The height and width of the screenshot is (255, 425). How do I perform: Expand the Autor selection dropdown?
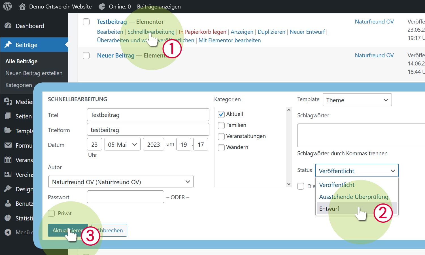(x=121, y=181)
